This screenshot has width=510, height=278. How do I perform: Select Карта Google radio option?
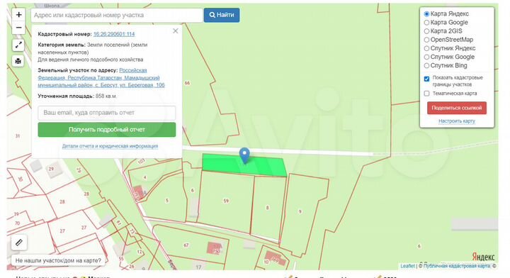coord(426,23)
